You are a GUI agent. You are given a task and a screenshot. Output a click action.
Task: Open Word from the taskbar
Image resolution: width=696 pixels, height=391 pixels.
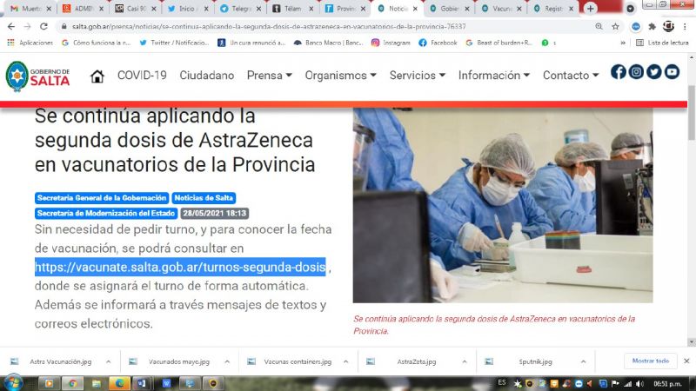[x=142, y=383]
